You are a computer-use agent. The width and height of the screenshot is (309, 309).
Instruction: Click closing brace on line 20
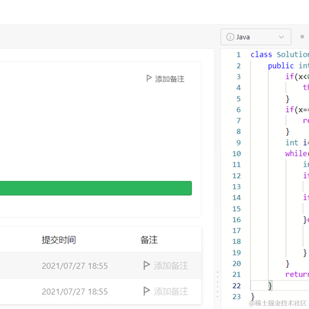[288, 263]
